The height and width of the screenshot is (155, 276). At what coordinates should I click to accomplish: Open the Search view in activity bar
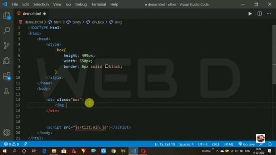[7, 31]
